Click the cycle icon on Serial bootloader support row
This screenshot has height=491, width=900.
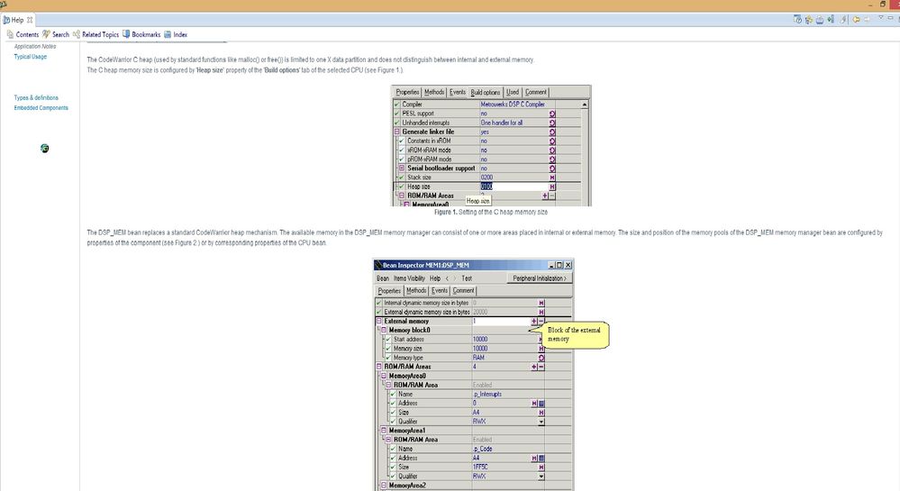click(x=552, y=168)
